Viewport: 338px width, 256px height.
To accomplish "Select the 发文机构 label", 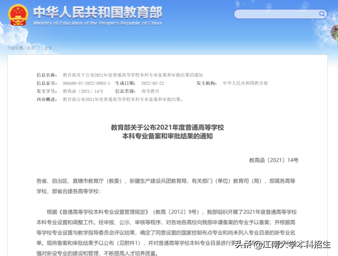I will coord(206,83).
